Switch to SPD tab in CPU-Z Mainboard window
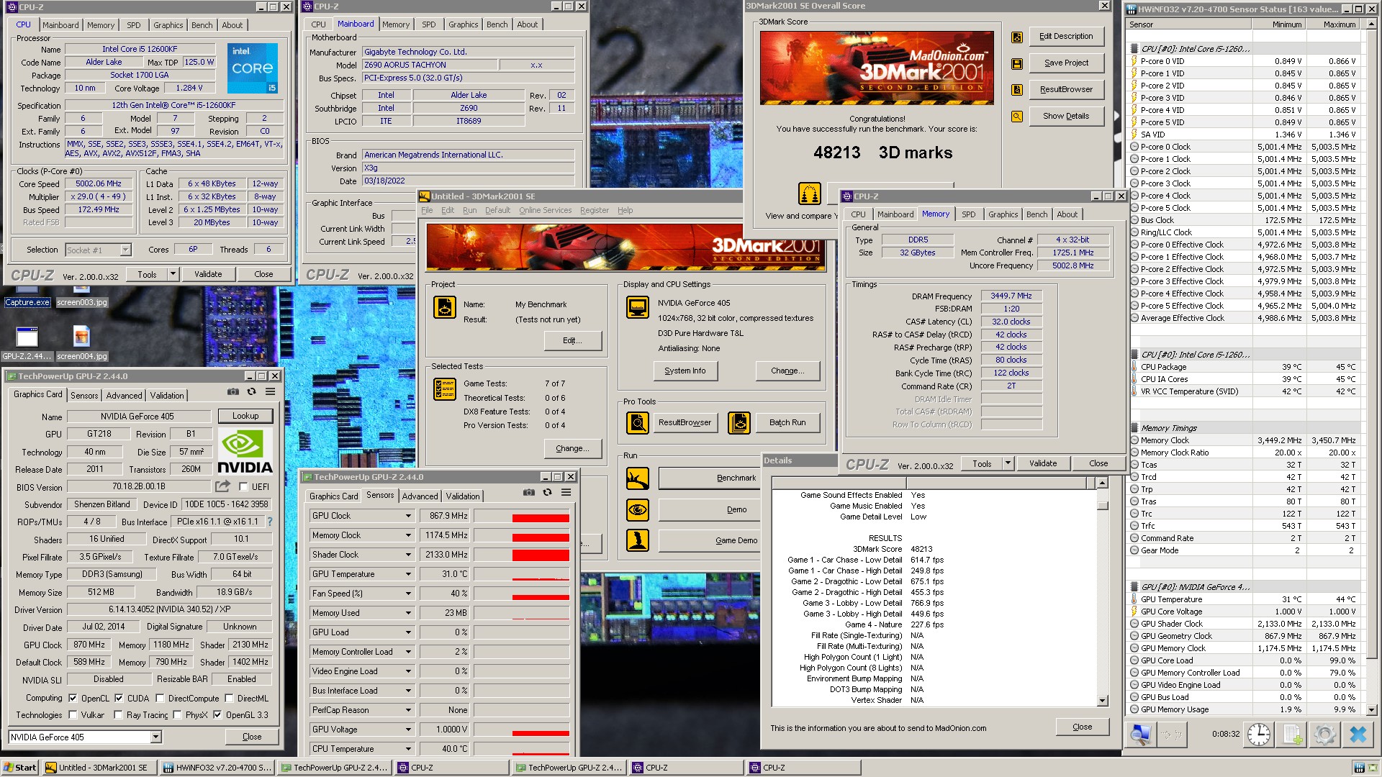Image resolution: width=1382 pixels, height=777 pixels. tap(429, 24)
